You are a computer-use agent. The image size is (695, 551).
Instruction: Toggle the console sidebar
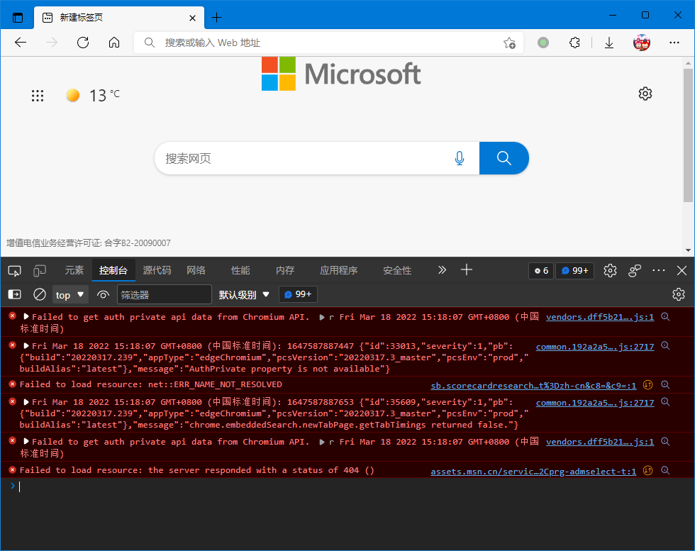point(15,294)
